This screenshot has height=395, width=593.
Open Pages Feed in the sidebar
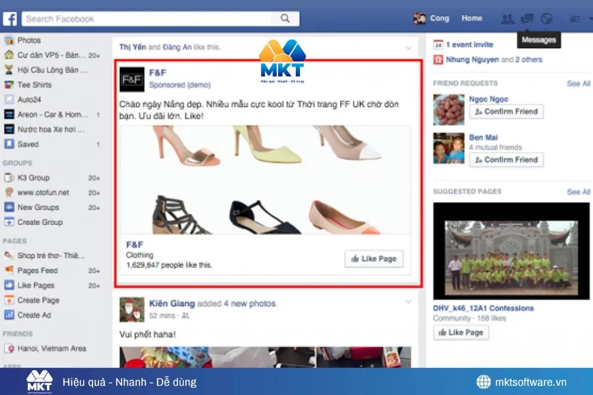9,271
